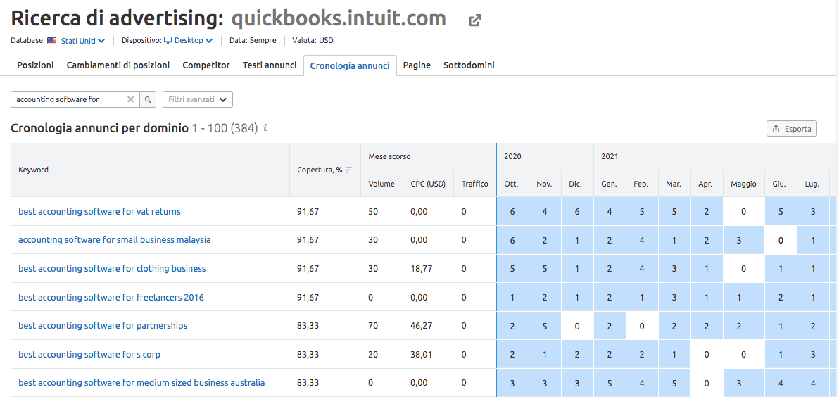Click the Traffico column header
This screenshot has height=397, width=839.
click(x=474, y=184)
